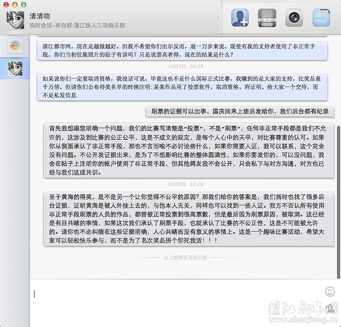This screenshot has width=341, height=327.
Task: Select the 清清吻 conversation in the sidebar
Action: click(15, 68)
